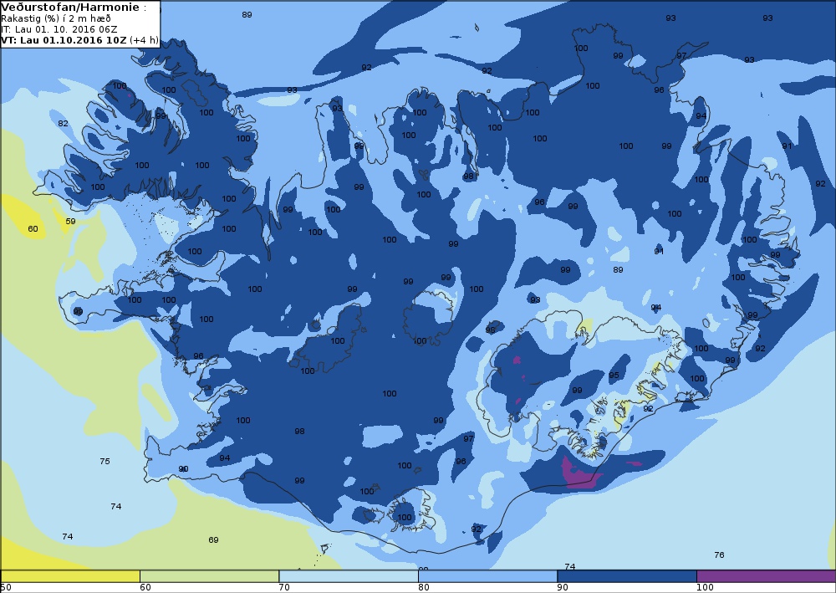Click the light blue 80–90 legend band
The width and height of the screenshot is (836, 593).
[x=488, y=576]
